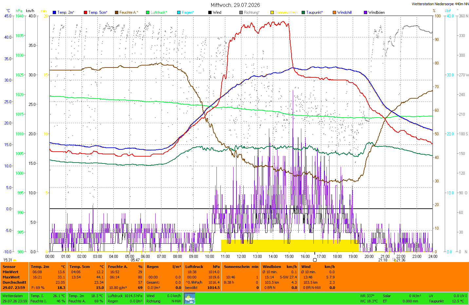The image size is (469, 305).
Task: Click the brown Feuchte A. legend square
Action: point(117,12)
